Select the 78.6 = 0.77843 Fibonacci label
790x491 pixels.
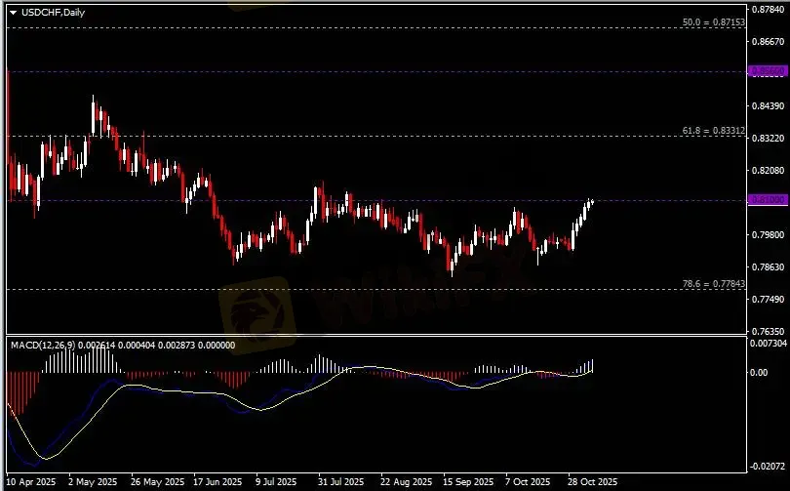(x=713, y=284)
